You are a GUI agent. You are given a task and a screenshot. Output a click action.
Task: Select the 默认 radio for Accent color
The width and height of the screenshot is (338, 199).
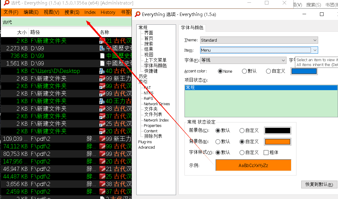[x=244, y=71]
